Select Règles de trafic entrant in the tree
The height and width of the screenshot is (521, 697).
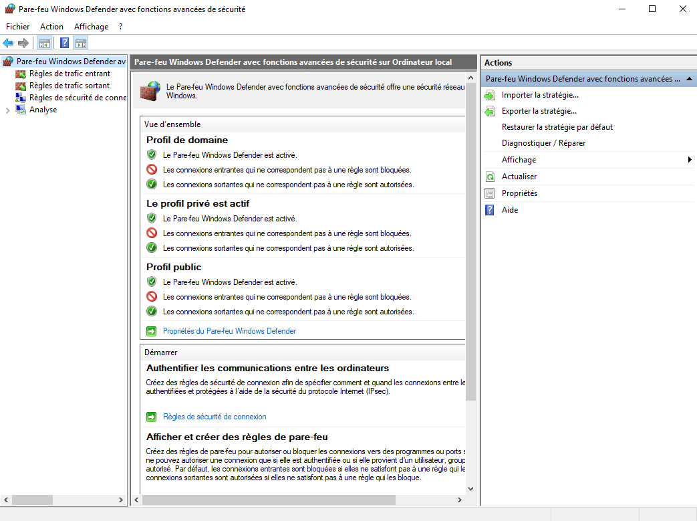tap(69, 74)
